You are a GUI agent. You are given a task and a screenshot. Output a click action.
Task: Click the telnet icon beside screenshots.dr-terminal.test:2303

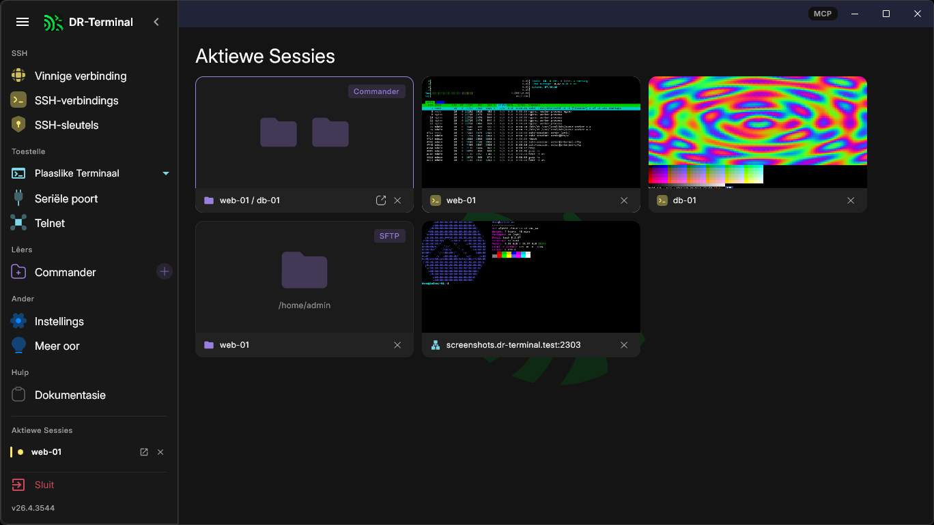tap(436, 345)
